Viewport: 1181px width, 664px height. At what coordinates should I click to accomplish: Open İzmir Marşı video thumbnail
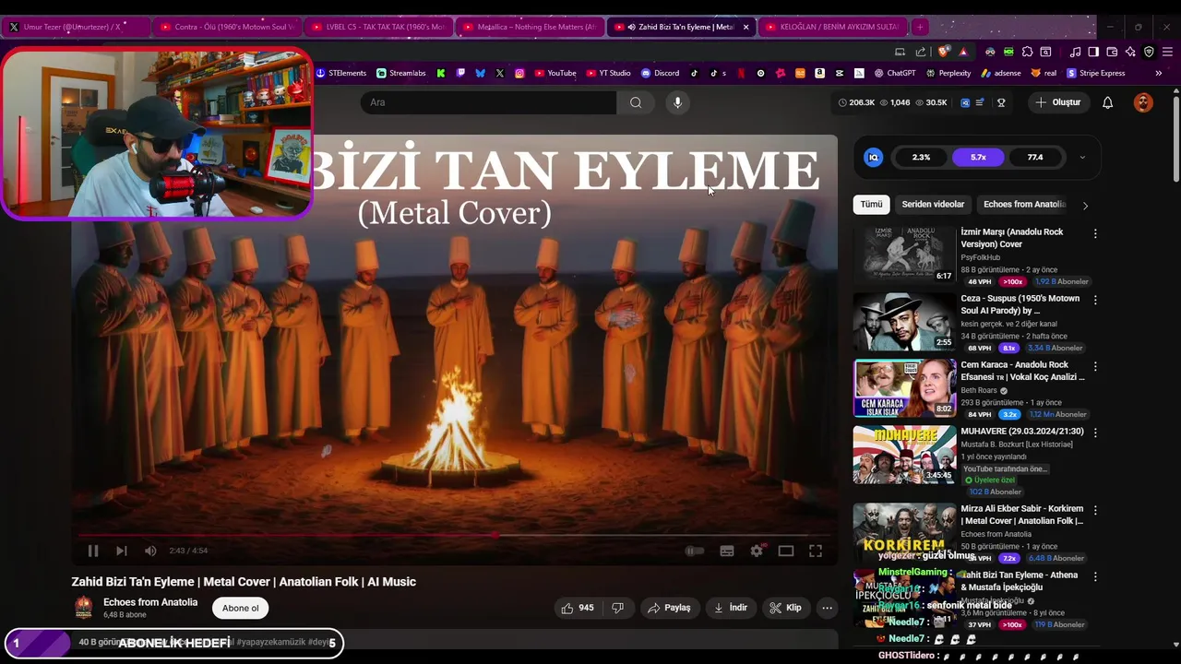click(904, 255)
